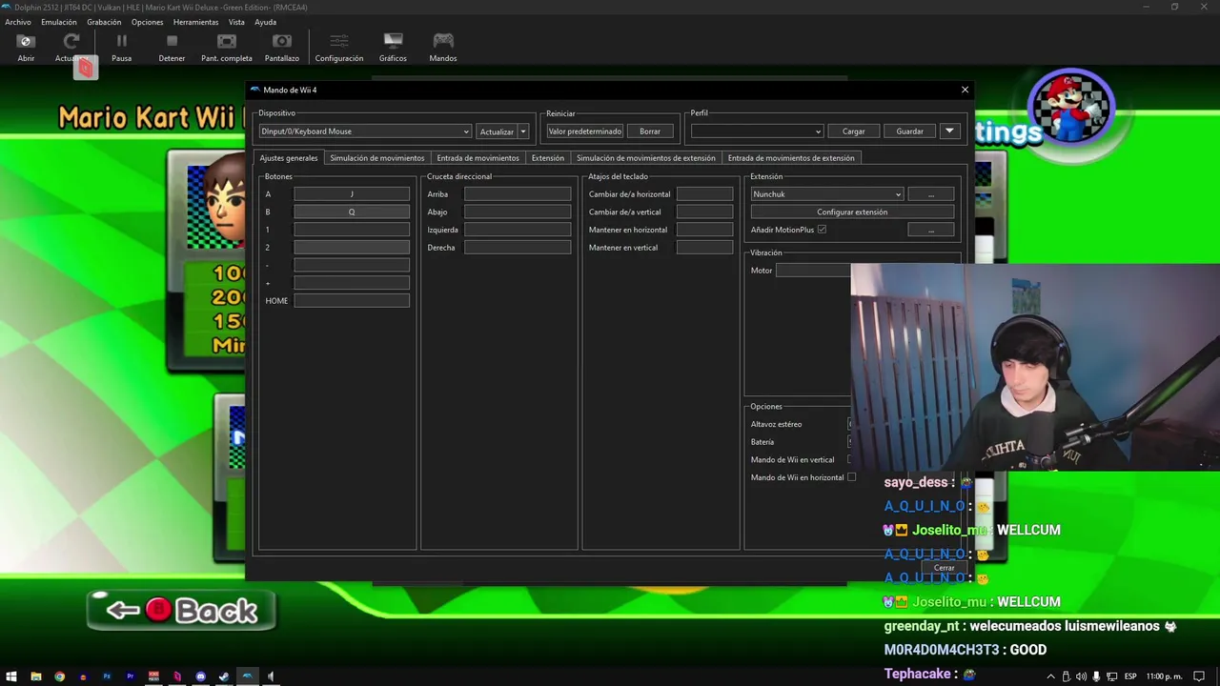Open the Vista menu

pyautogui.click(x=236, y=22)
